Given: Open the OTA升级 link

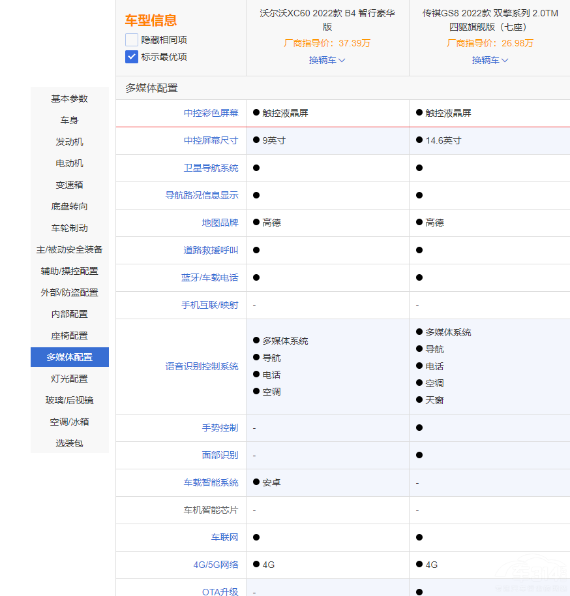Looking at the screenshot, I should pos(220,592).
